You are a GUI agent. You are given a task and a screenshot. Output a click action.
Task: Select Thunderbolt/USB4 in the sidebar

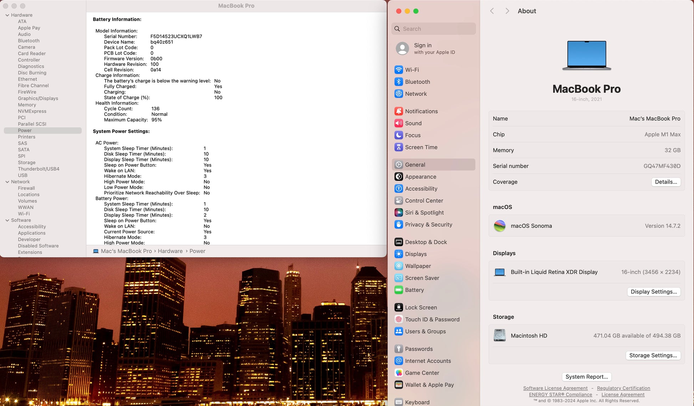(x=39, y=169)
